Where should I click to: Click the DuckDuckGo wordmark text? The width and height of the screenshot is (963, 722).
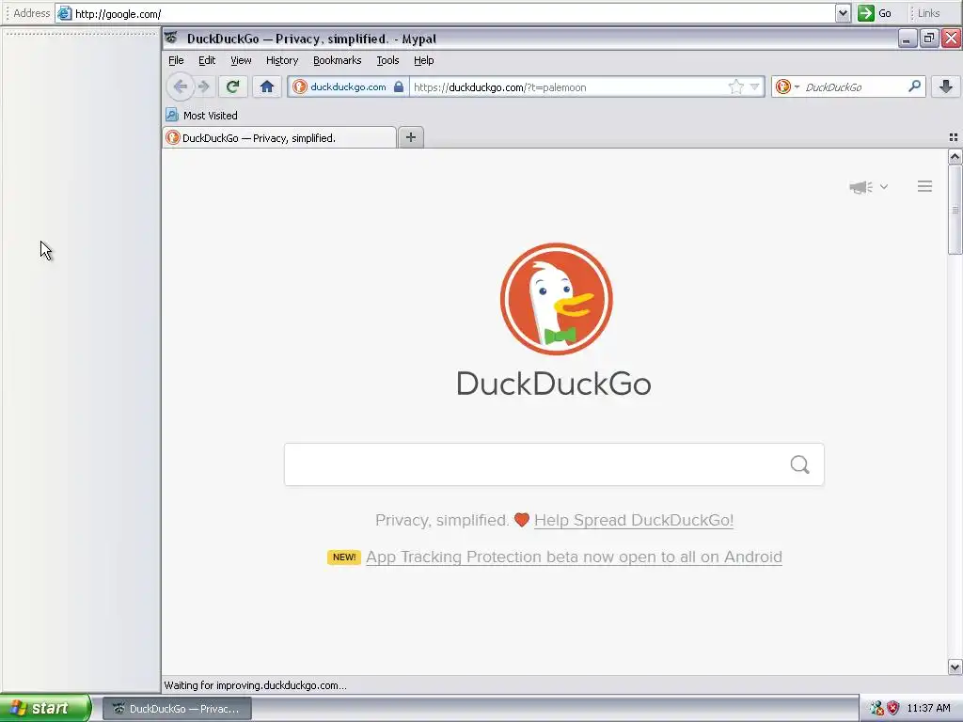coord(554,384)
